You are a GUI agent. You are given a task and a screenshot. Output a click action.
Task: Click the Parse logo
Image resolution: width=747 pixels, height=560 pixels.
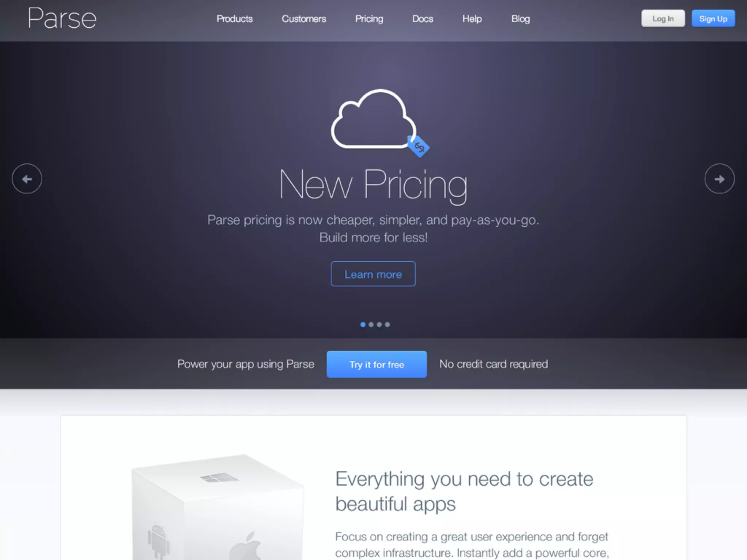(x=62, y=18)
